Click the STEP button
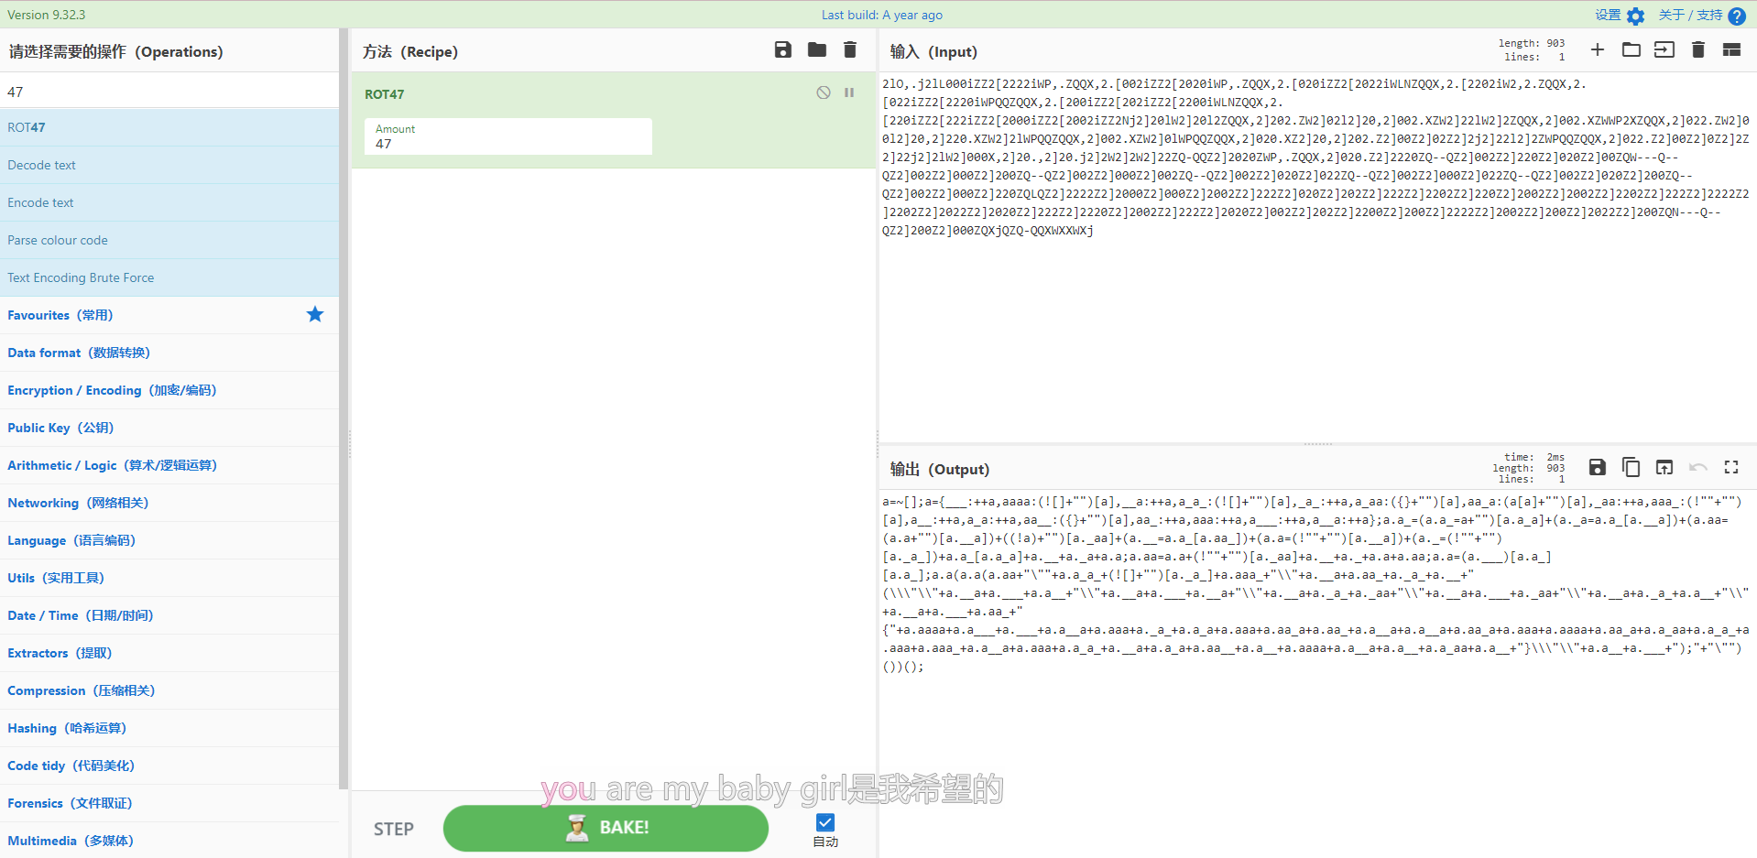This screenshot has width=1757, height=858. [x=394, y=829]
